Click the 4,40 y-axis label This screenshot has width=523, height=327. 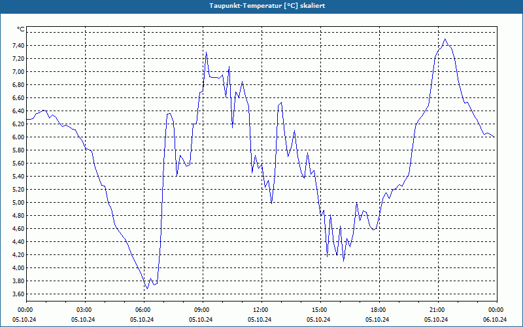click(x=19, y=241)
